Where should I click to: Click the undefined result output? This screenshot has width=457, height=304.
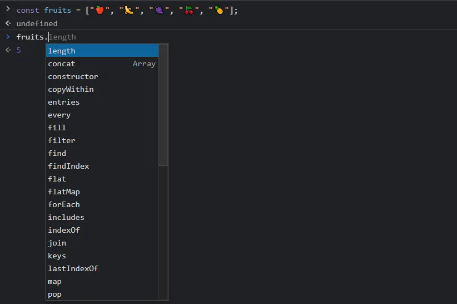pyautogui.click(x=37, y=23)
